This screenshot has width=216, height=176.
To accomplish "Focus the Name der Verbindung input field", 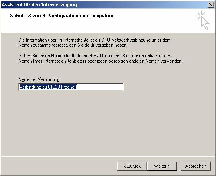I will pos(71,87).
